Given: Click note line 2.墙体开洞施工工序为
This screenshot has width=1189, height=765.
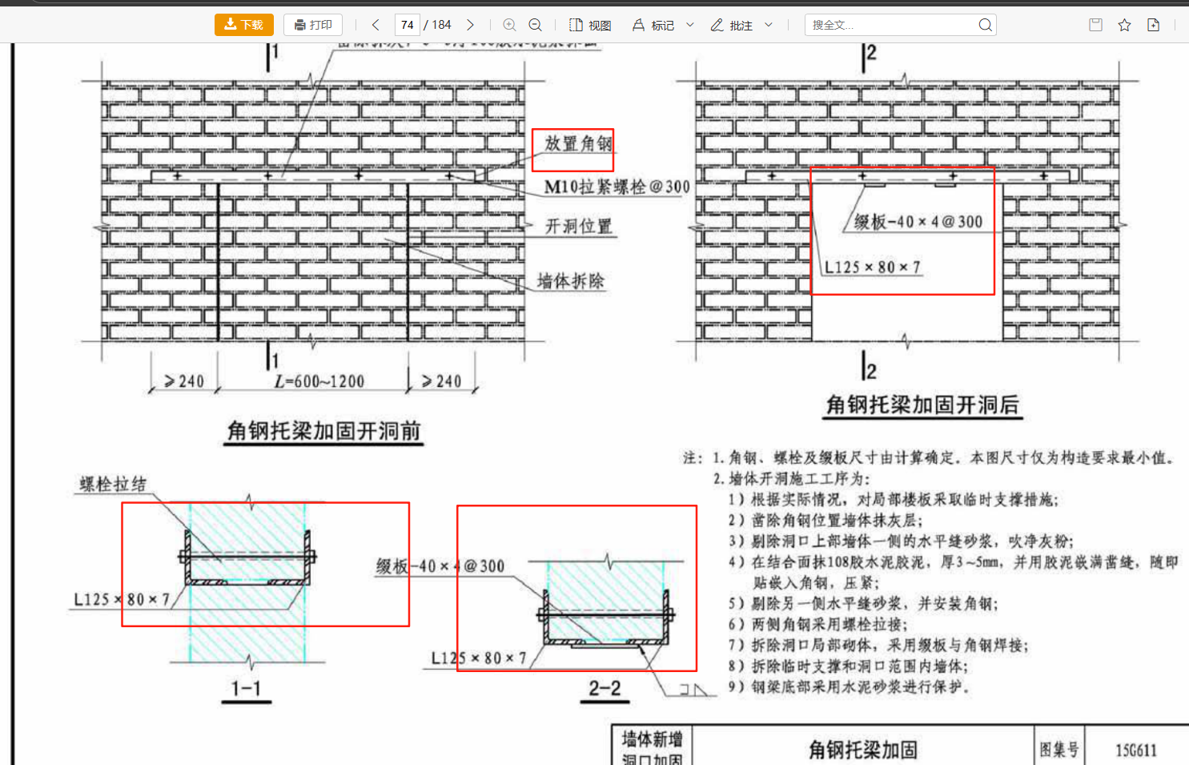Looking at the screenshot, I should (791, 479).
